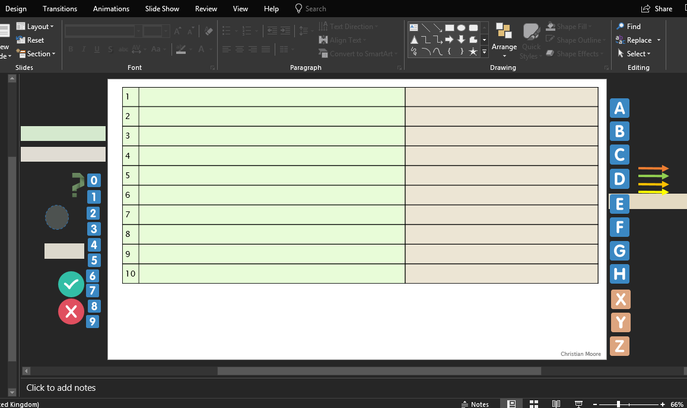Click zoom out minus button
Viewport: 687px width, 408px height.
coord(595,404)
